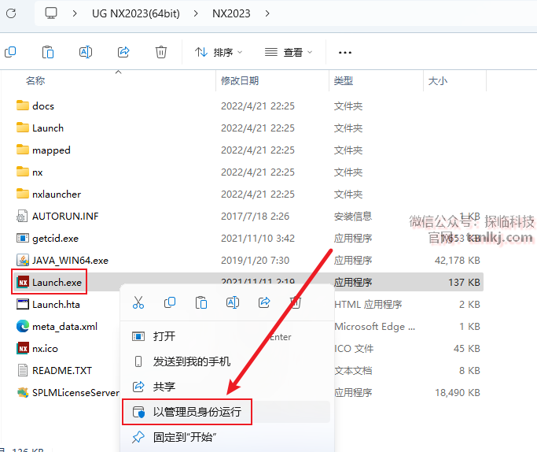Viewport: 537px width, 452px height.
Task: Select the getcid.exe file name
Action: point(55,239)
